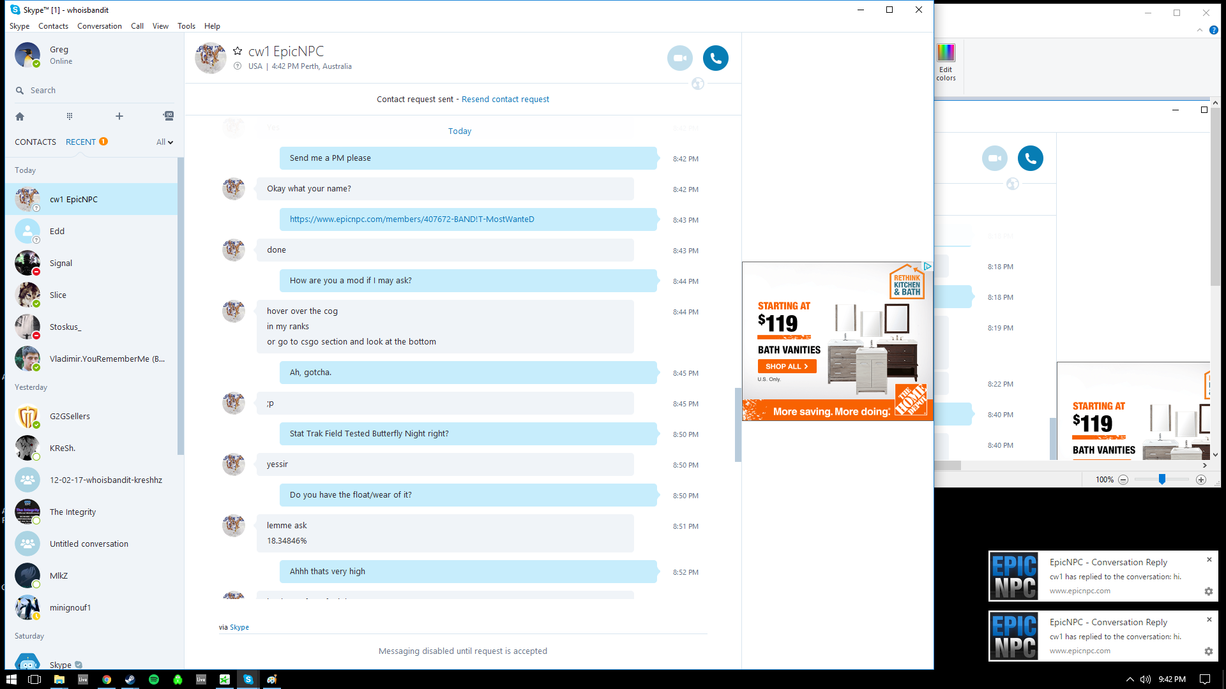1226x689 pixels.
Task: Open Spotify from the taskbar
Action: (x=154, y=679)
